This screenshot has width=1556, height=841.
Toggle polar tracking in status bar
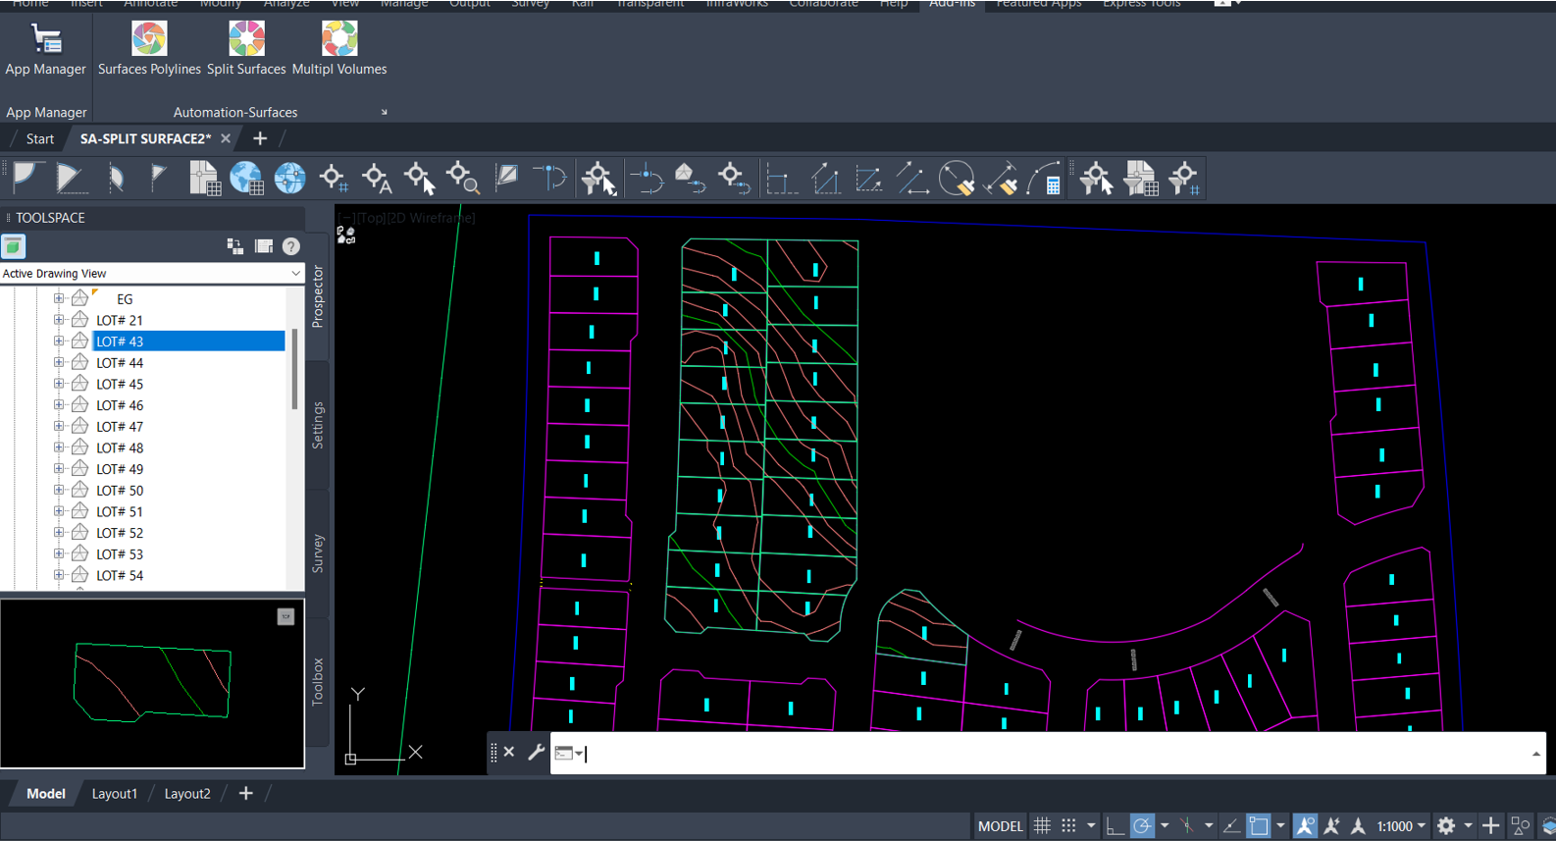click(1142, 826)
